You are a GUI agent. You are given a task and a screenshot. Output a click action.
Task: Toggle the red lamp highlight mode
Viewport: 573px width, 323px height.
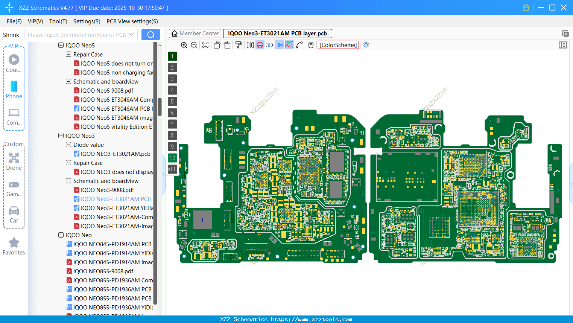(x=260, y=45)
